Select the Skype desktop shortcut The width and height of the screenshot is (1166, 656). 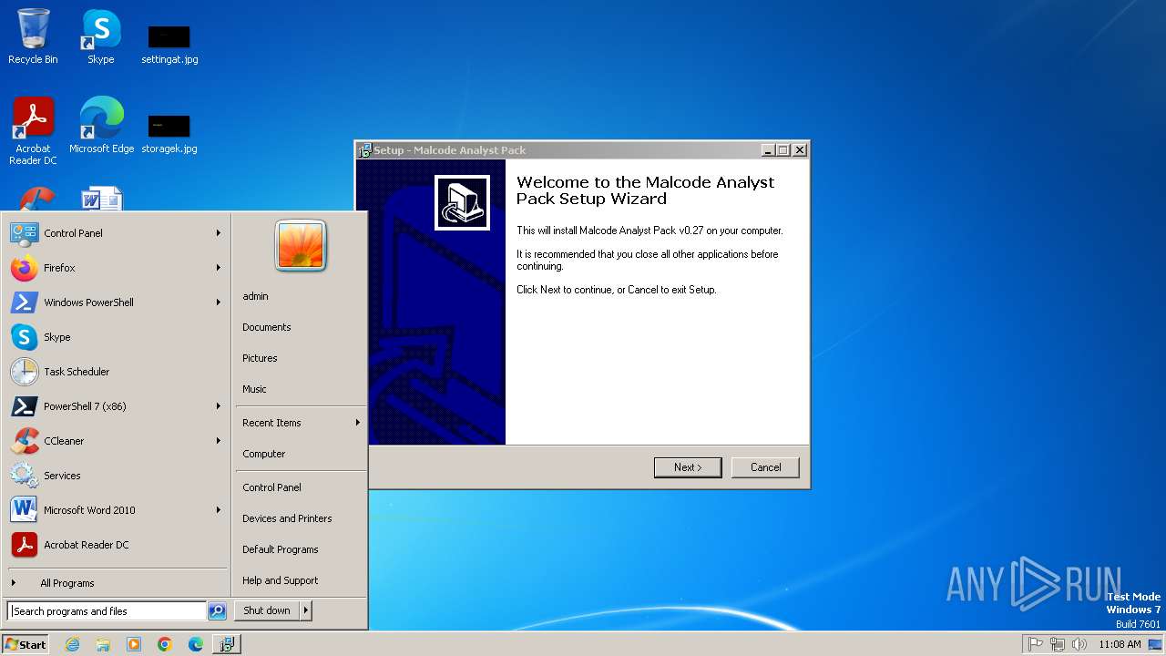100,36
